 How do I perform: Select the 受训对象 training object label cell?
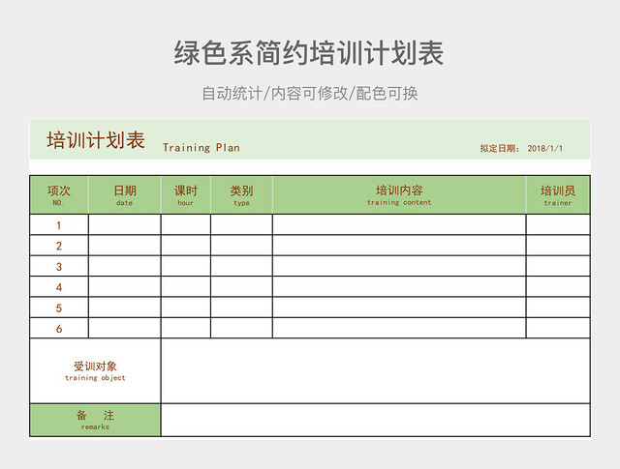click(95, 370)
